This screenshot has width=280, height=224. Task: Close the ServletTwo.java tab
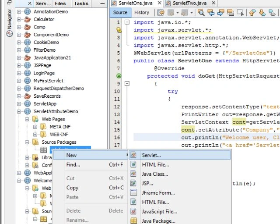click(x=213, y=3)
